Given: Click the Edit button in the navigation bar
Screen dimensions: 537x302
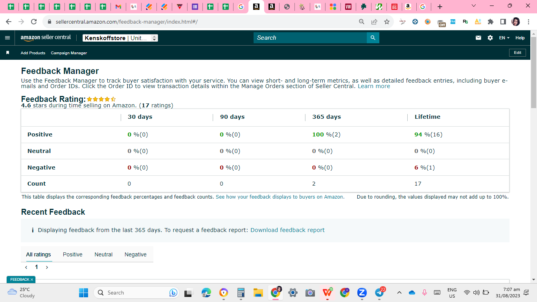Looking at the screenshot, I should pyautogui.click(x=517, y=53).
